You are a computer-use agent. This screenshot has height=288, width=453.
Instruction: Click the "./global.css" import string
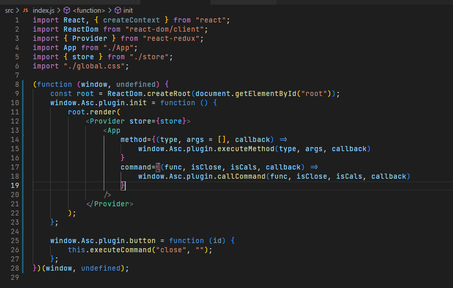click(94, 66)
